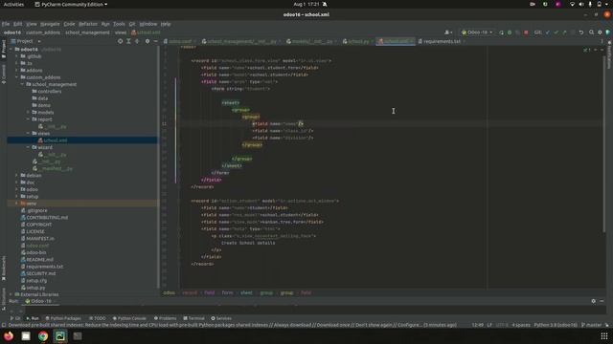
Task: Click the green Debug bug icon
Action: (x=510, y=32)
